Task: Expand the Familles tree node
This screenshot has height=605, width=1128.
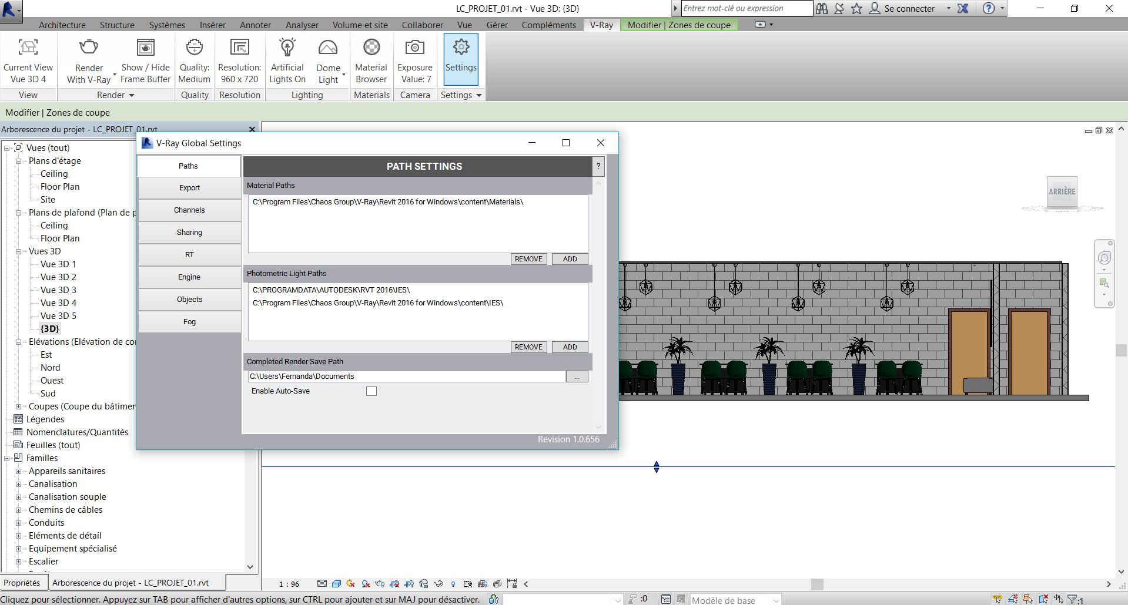Action: [x=6, y=458]
